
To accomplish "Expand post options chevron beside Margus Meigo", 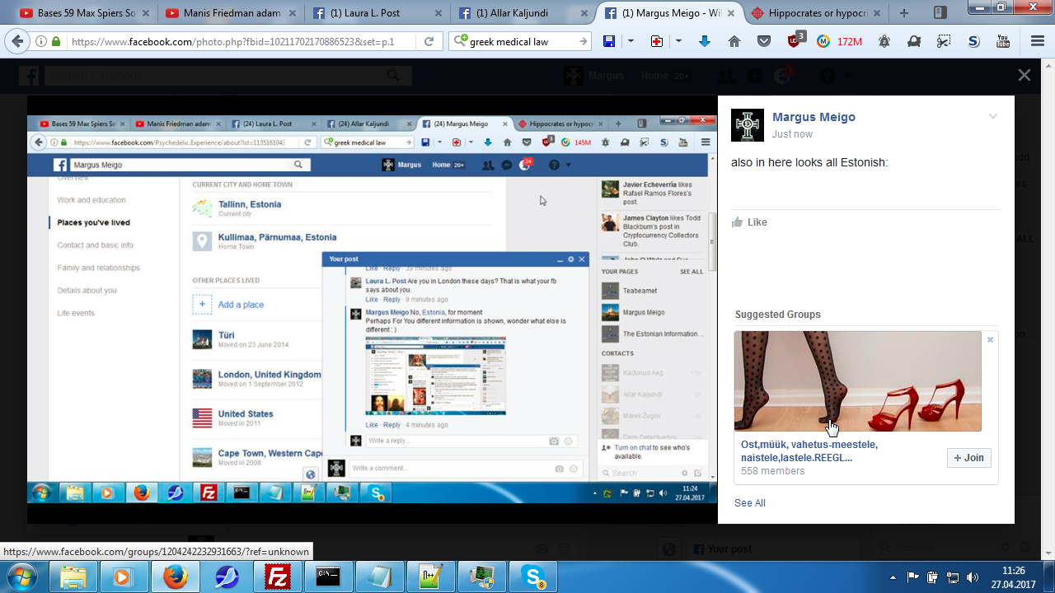I will [x=993, y=117].
